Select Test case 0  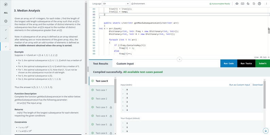[x=102, y=81]
